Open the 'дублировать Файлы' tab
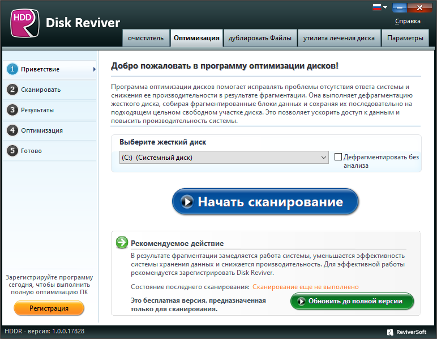Image resolution: width=437 pixels, height=339 pixels. 260,38
